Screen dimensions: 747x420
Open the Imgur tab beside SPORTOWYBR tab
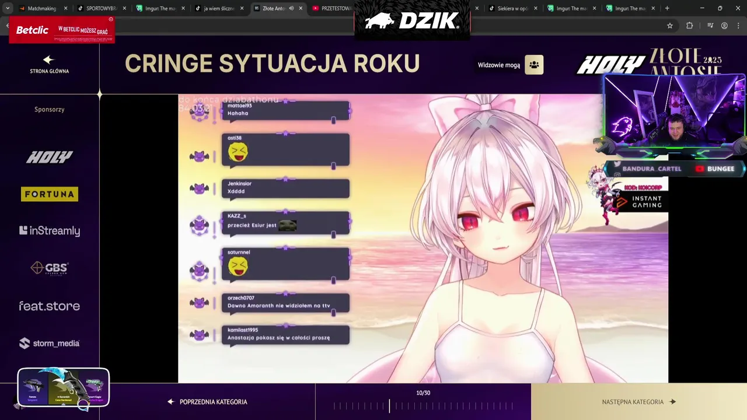160,8
